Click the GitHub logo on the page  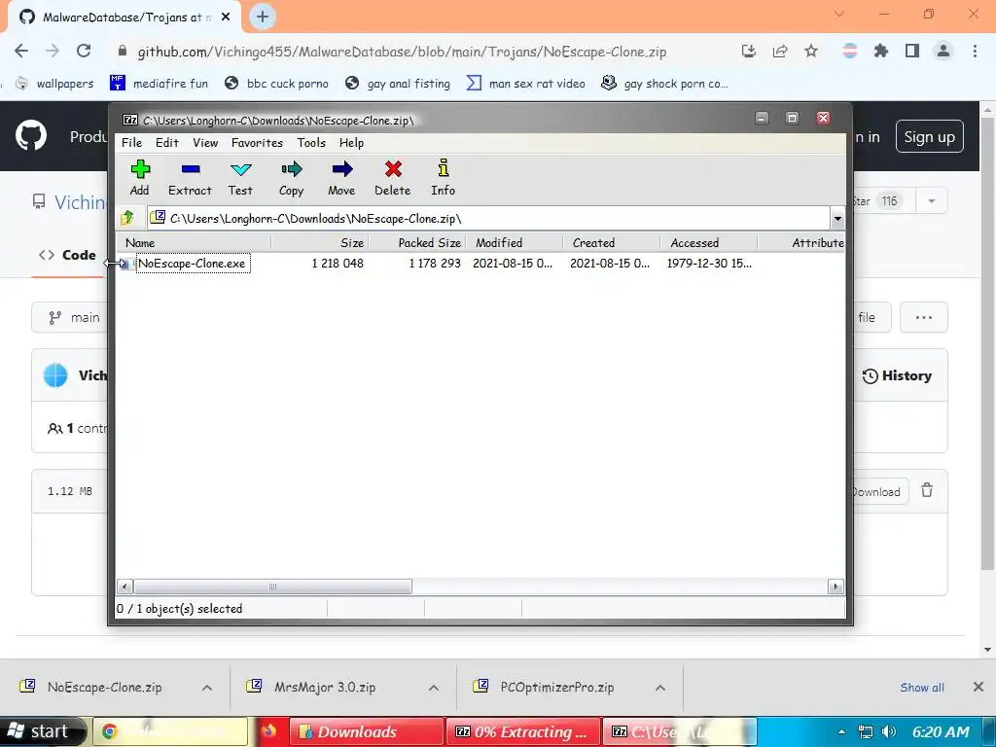(31, 135)
